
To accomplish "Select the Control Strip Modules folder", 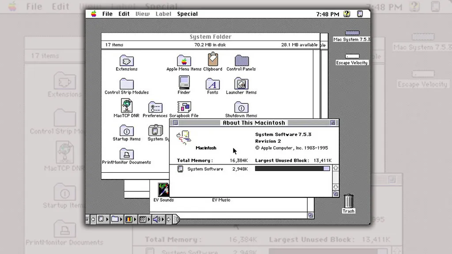I will click(x=127, y=84).
